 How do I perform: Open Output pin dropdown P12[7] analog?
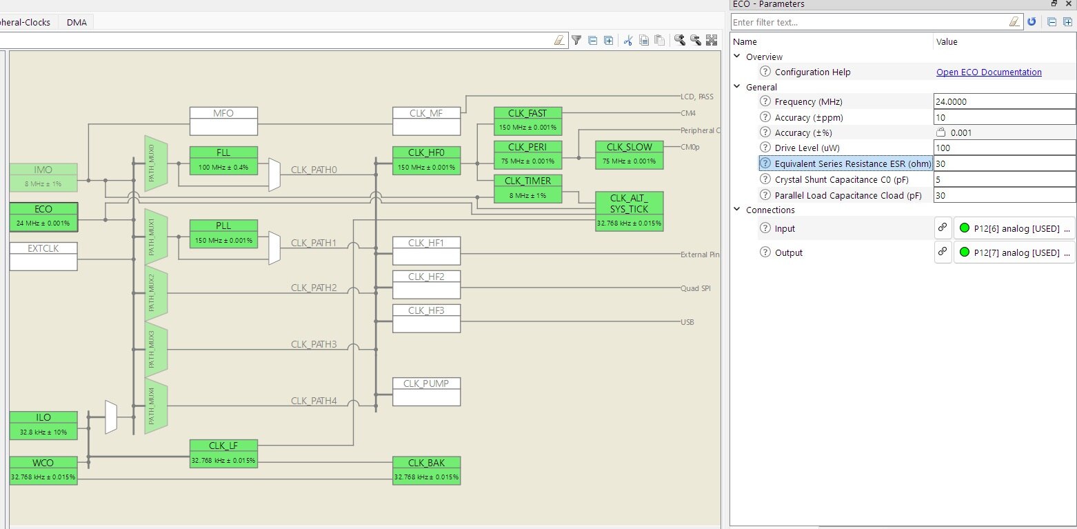point(1014,252)
